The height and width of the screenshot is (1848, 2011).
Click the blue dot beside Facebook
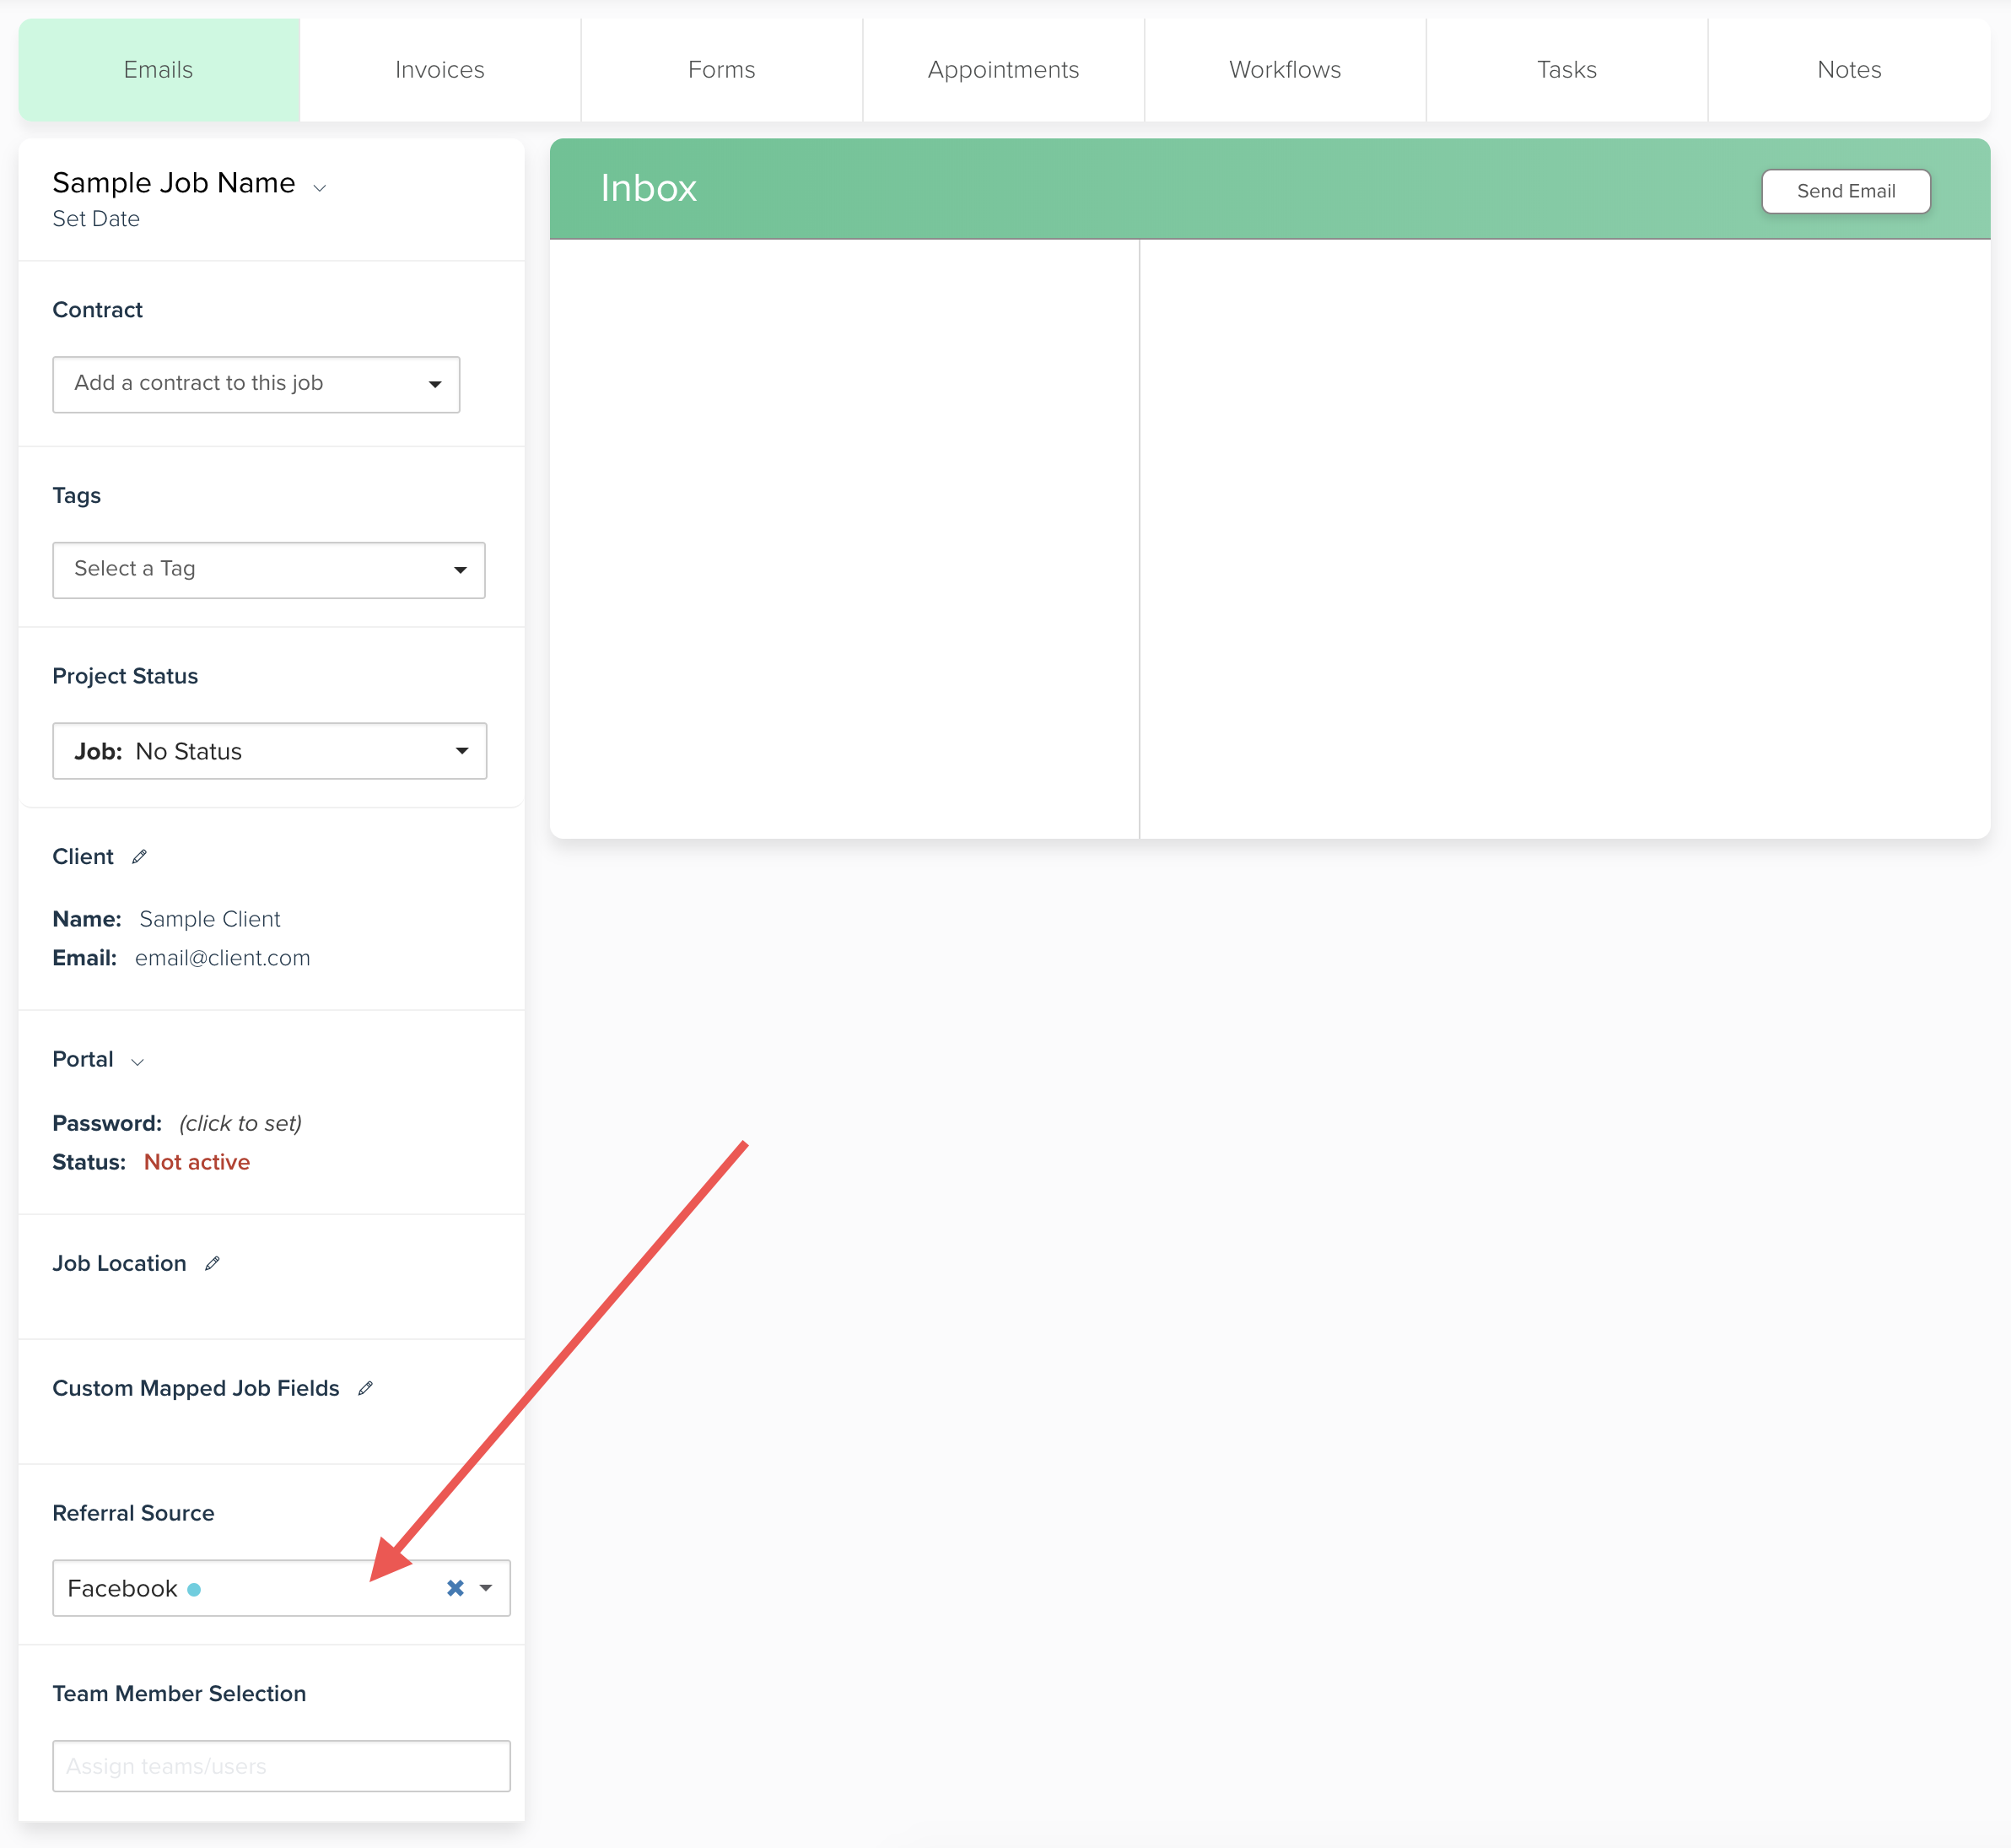[194, 1589]
